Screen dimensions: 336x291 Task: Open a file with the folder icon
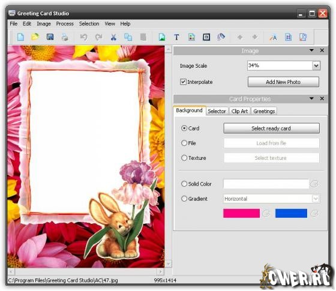[x=35, y=37]
